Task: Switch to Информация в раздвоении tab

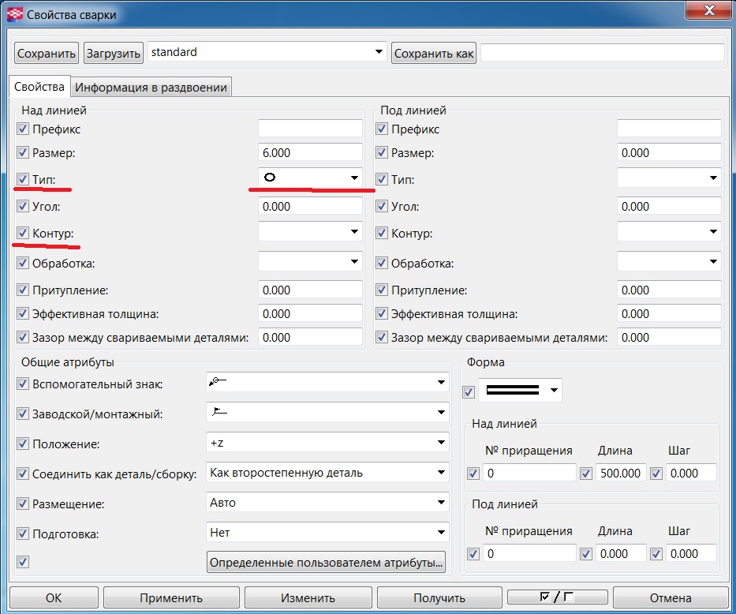Action: [151, 87]
